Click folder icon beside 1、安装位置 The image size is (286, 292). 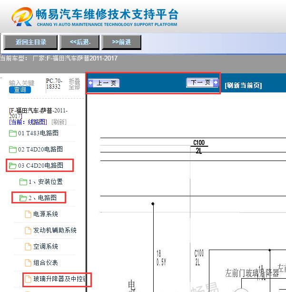tap(23, 182)
